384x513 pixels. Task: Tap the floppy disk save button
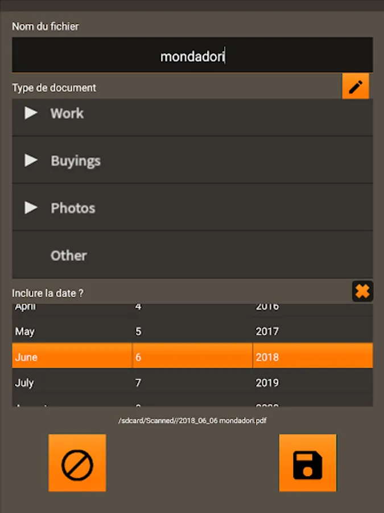[x=307, y=463]
